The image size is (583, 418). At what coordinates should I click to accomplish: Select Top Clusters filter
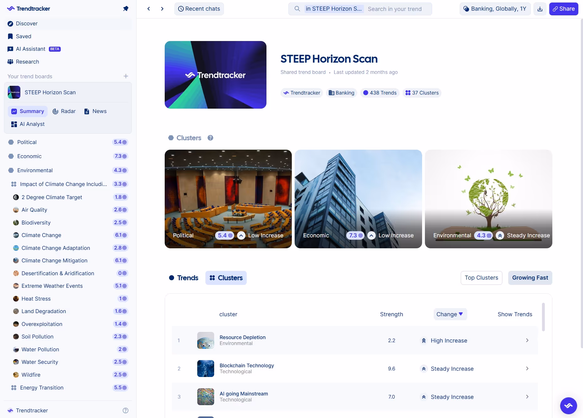click(x=481, y=278)
